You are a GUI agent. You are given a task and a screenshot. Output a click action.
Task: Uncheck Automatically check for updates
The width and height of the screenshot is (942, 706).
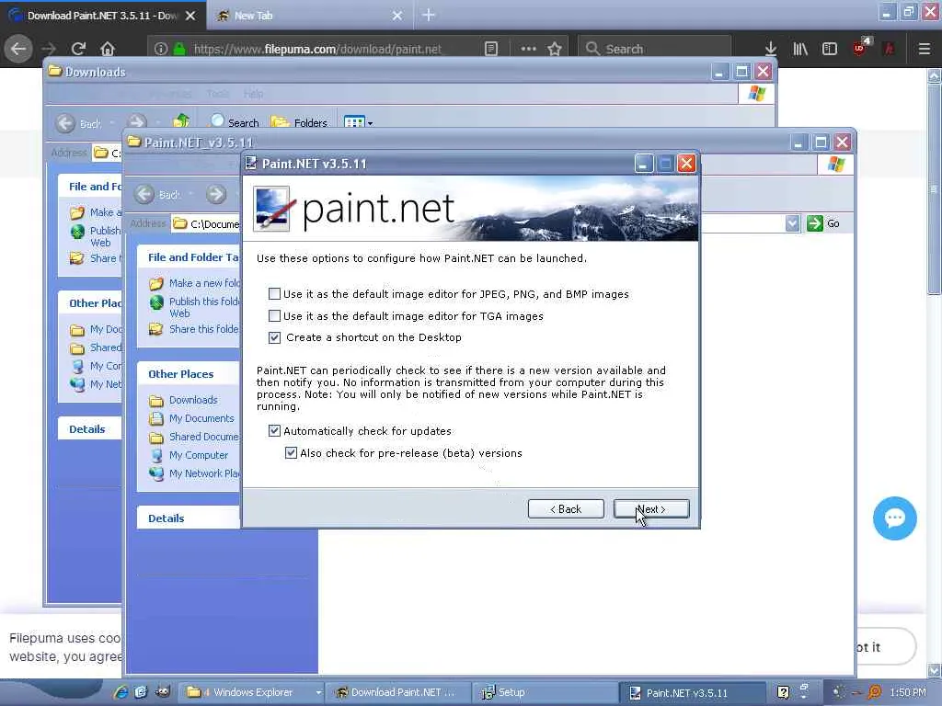274,430
